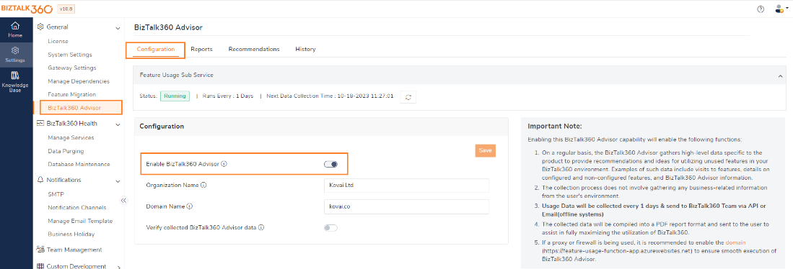Image resolution: width=793 pixels, height=269 pixels.
Task: Open License settings
Action: tap(58, 41)
